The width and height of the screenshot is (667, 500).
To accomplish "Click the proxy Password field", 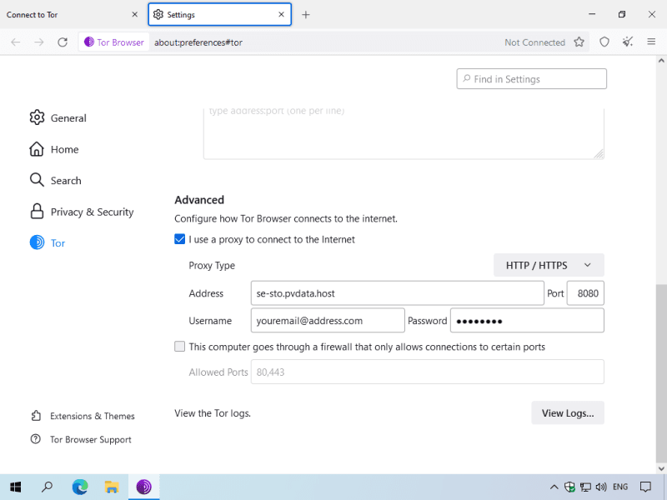I will [527, 321].
